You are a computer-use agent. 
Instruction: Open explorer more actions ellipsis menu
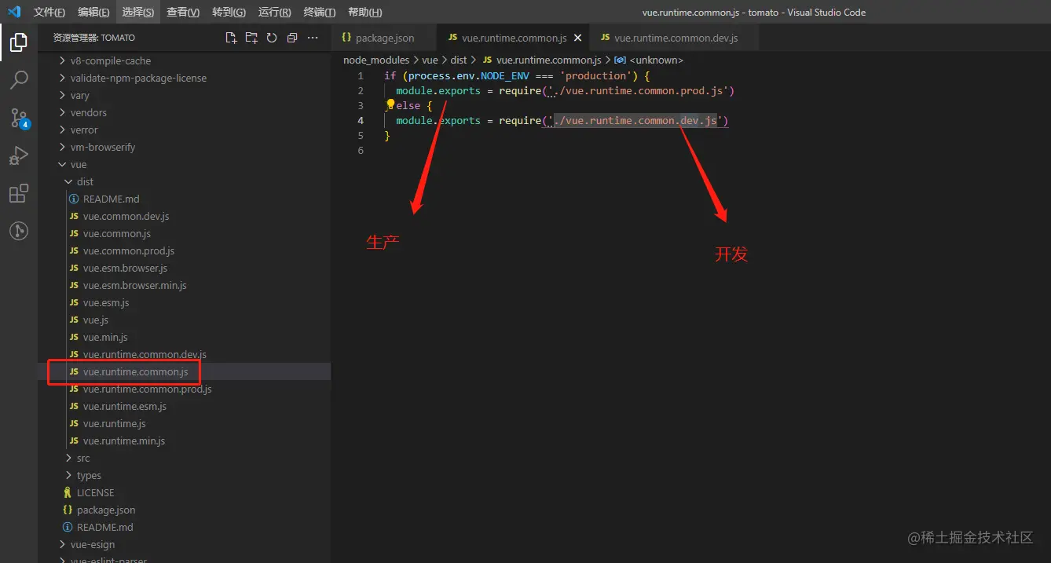point(313,38)
